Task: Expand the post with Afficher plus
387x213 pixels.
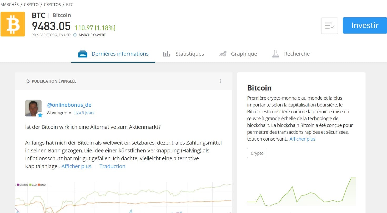Action: [76, 166]
